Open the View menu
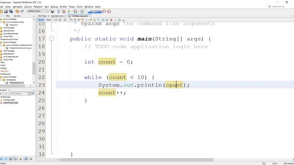294x165 pixels. [8, 7]
